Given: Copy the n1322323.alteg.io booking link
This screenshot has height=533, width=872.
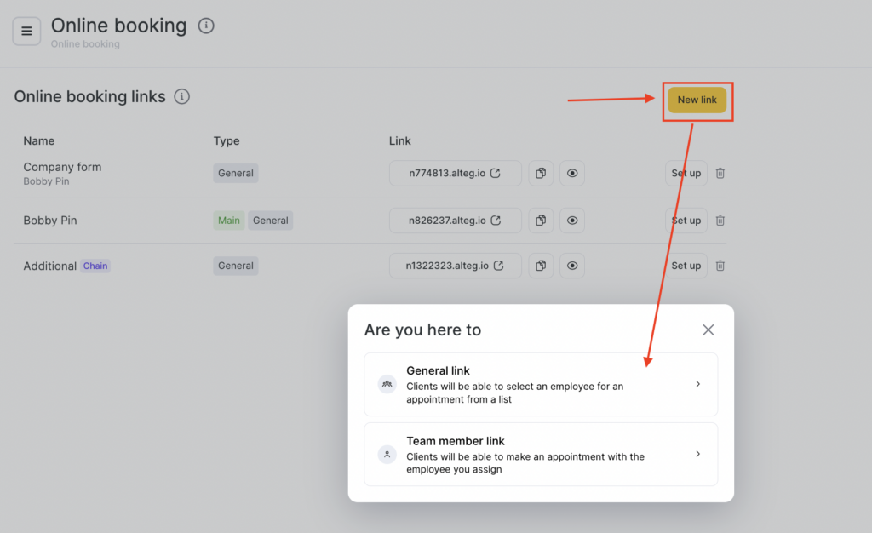Looking at the screenshot, I should (x=541, y=266).
